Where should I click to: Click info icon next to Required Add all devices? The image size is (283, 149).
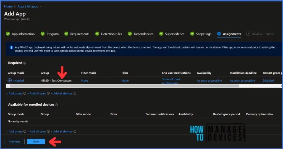pyautogui.click(x=75, y=94)
